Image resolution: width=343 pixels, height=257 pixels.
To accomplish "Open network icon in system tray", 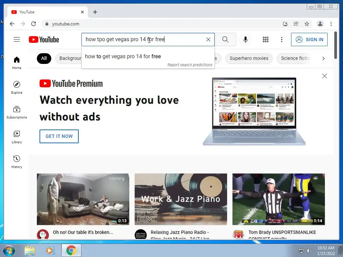I will pyautogui.click(x=301, y=251).
